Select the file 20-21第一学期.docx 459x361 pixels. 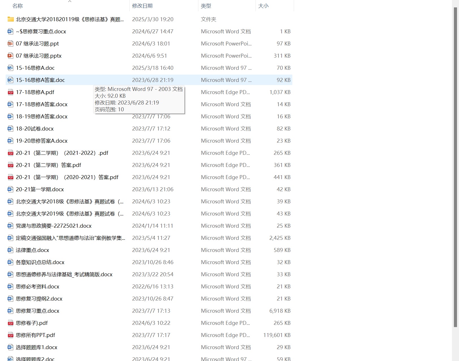pyautogui.click(x=40, y=189)
